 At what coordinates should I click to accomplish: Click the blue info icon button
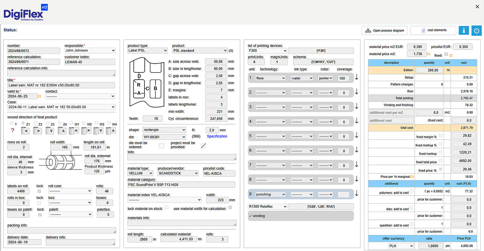[464, 30]
